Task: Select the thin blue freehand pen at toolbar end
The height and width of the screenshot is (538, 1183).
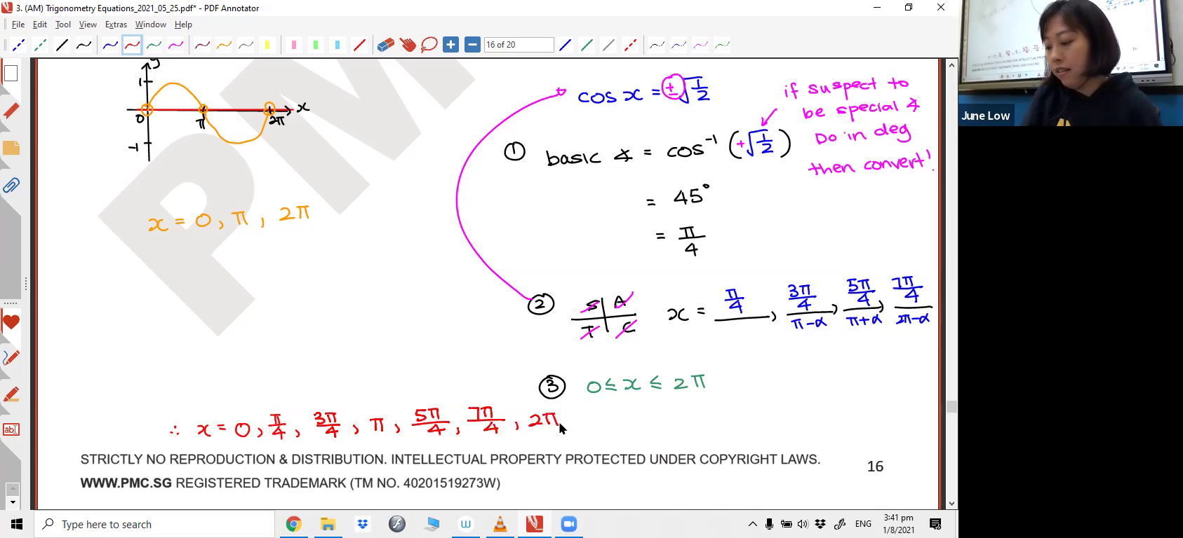Action: tap(679, 46)
